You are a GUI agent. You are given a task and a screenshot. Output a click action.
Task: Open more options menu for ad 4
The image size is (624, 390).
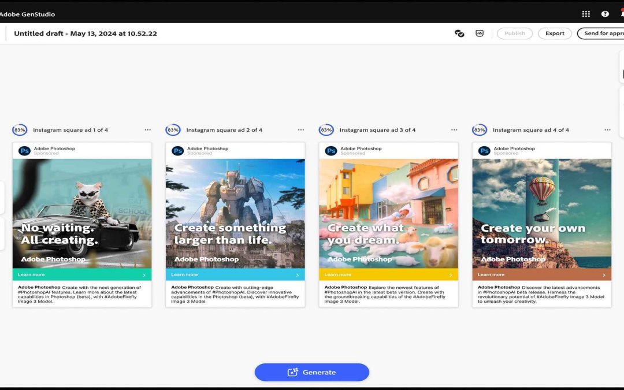pos(607,130)
